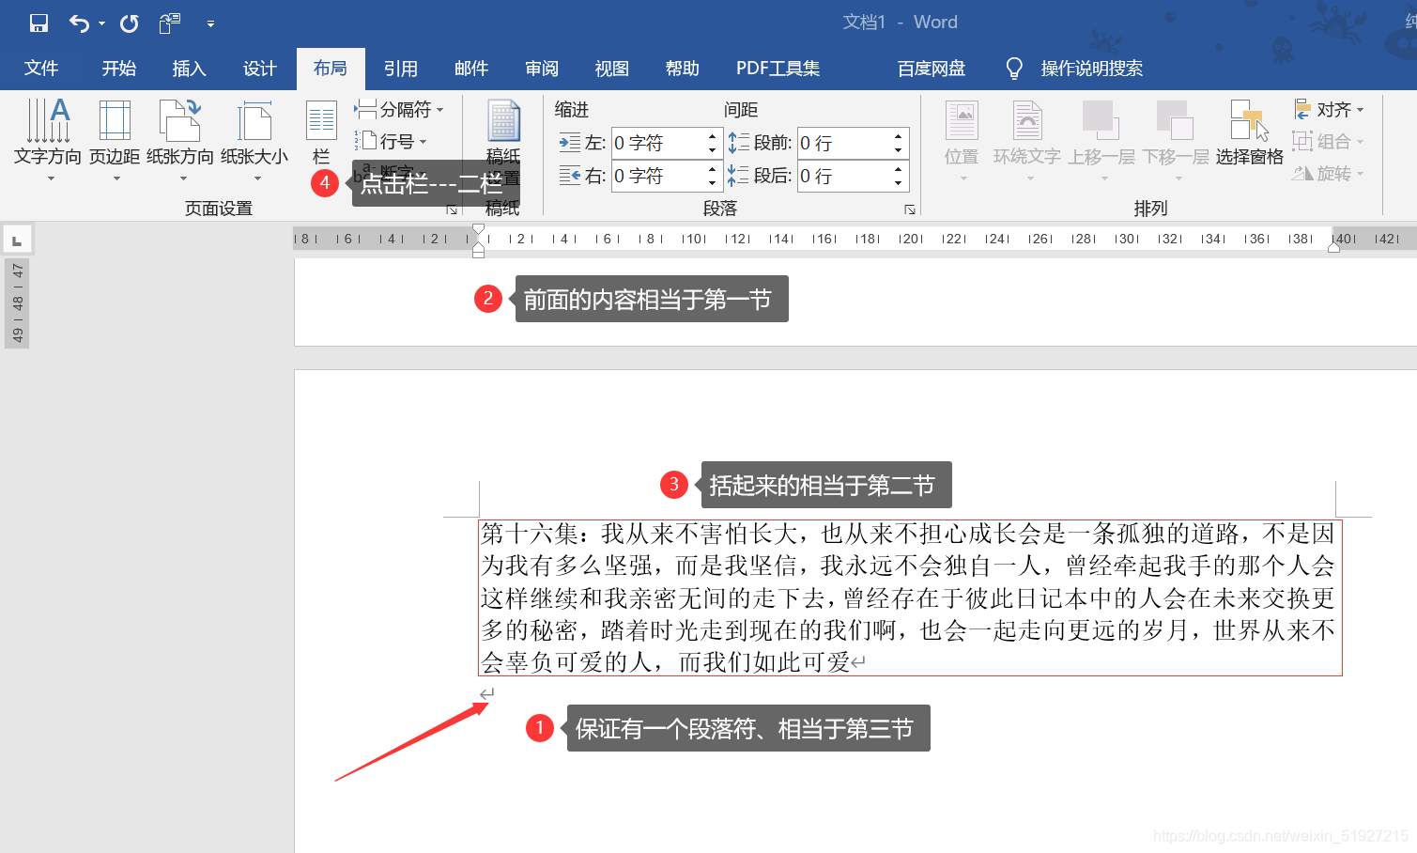1417x853 pixels.
Task: Select the 布局 ribbon tab
Action: (331, 68)
